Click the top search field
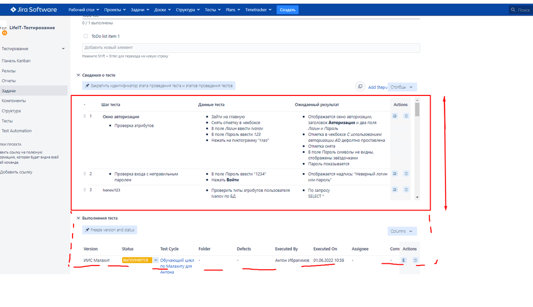This screenshot has width=533, height=307. click(521, 10)
